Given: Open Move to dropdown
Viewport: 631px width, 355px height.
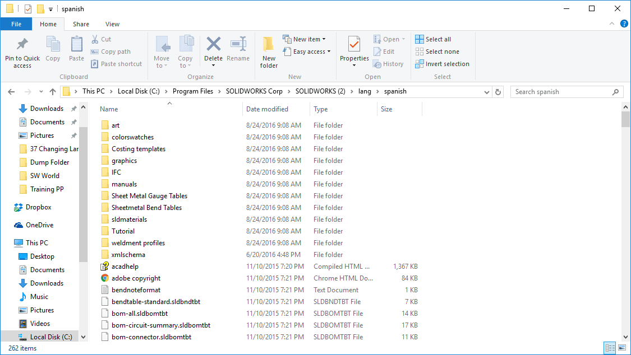Looking at the screenshot, I should (162, 52).
